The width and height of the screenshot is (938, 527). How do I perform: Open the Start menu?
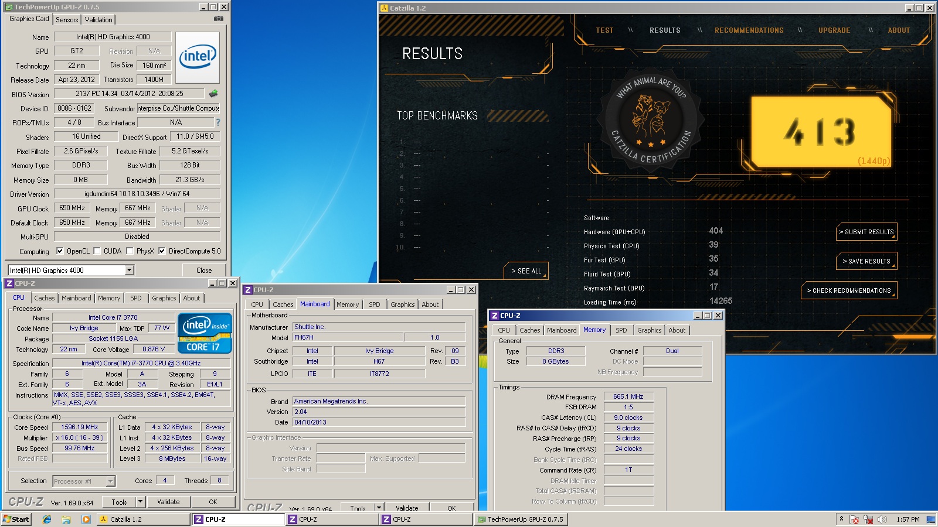(16, 519)
